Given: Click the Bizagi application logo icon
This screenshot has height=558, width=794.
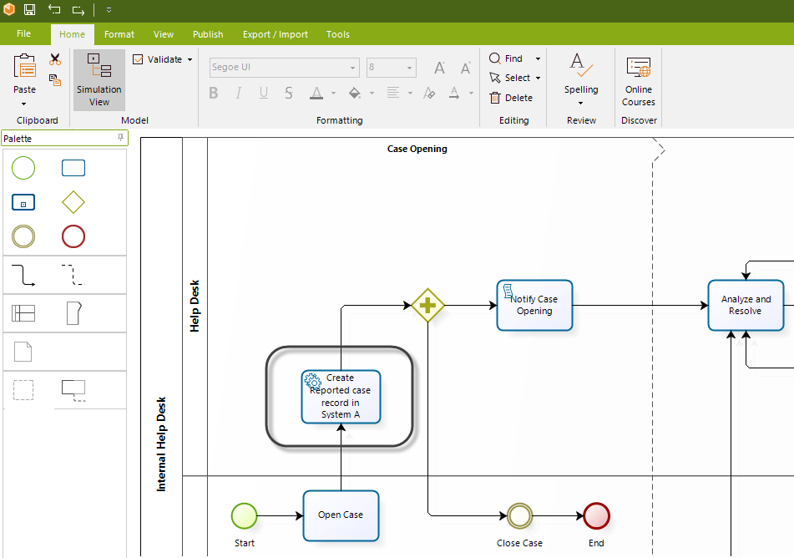Looking at the screenshot, I should (x=9, y=8).
